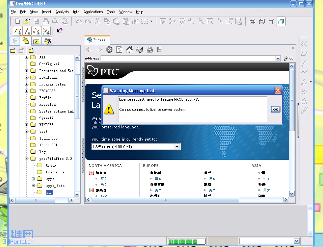
Task: Select Wireframe display style icon
Action: pos(252,21)
